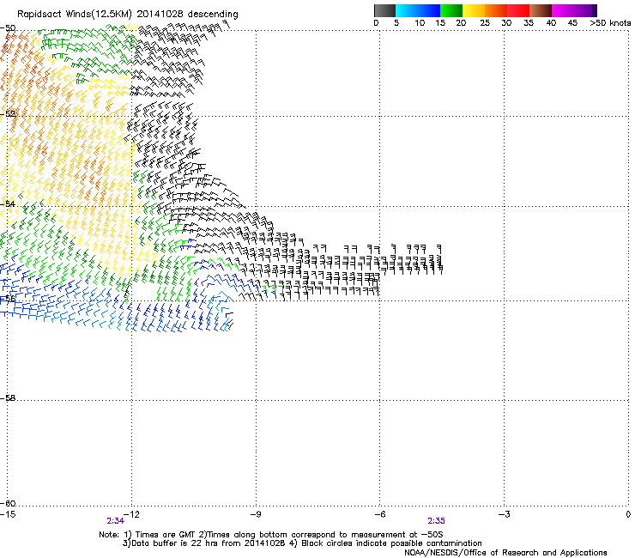This screenshot has height=558, width=635.
Task: Click the Rapidscat Winds title text
Action: coord(128,14)
